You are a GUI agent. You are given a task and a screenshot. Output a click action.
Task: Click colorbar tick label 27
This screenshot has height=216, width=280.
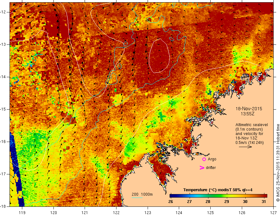coord(189,202)
